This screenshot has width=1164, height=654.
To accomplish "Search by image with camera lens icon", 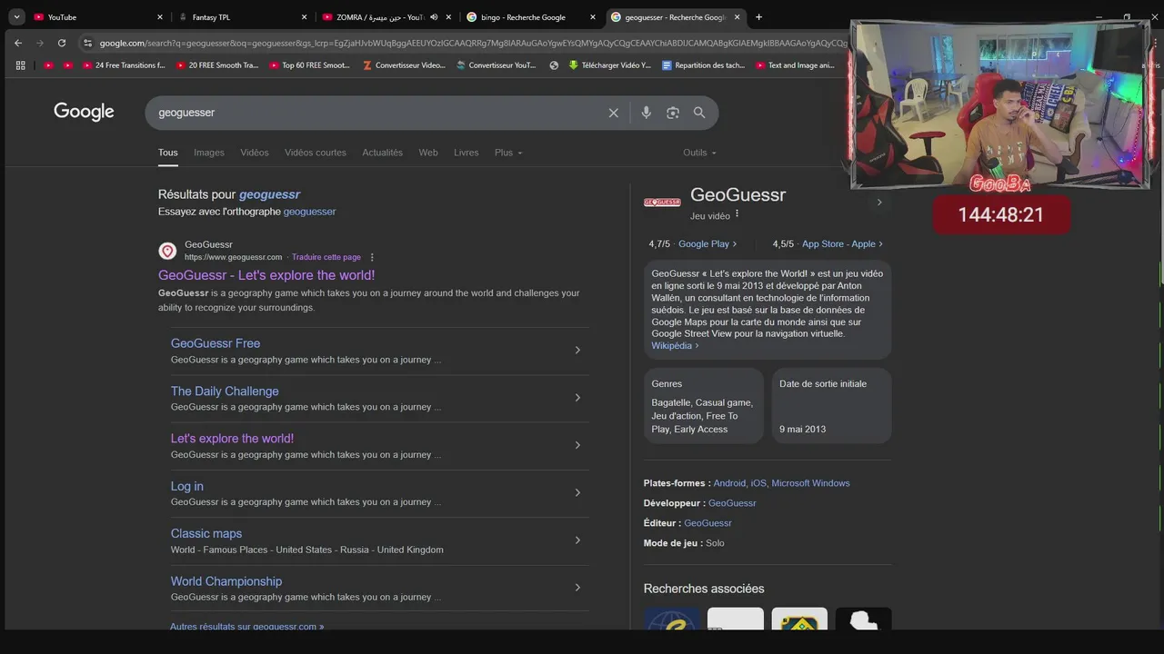I will click(673, 113).
